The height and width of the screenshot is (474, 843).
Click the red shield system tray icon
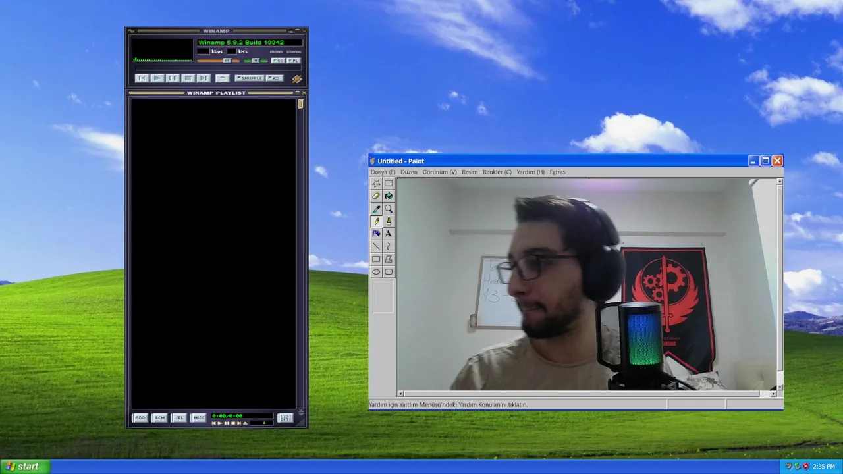[805, 467]
